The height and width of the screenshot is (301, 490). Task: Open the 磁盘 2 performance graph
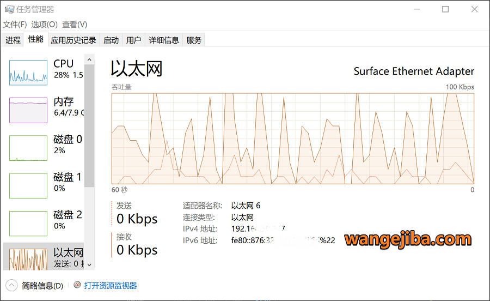point(28,223)
